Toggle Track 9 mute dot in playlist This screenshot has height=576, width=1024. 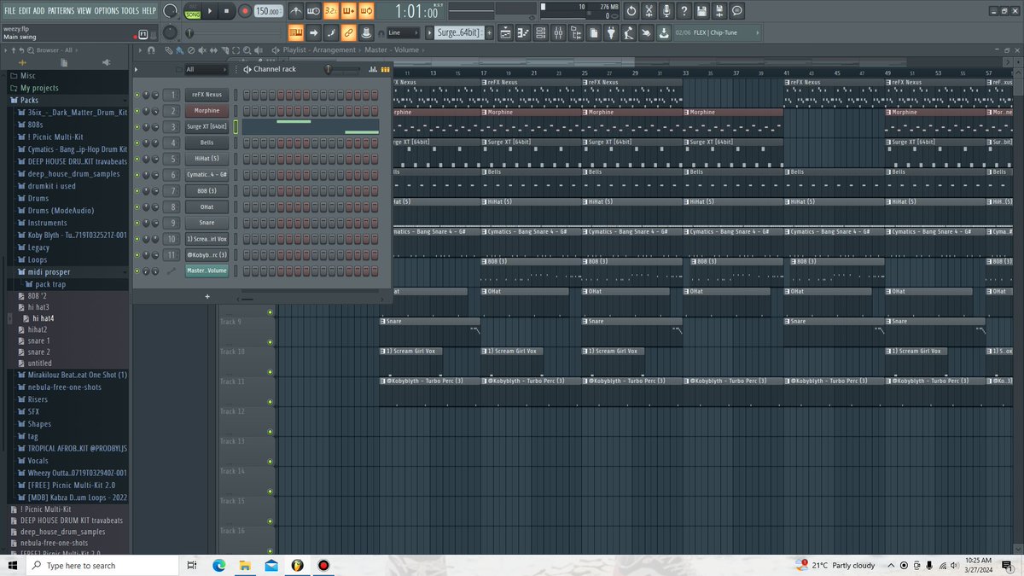coord(271,342)
